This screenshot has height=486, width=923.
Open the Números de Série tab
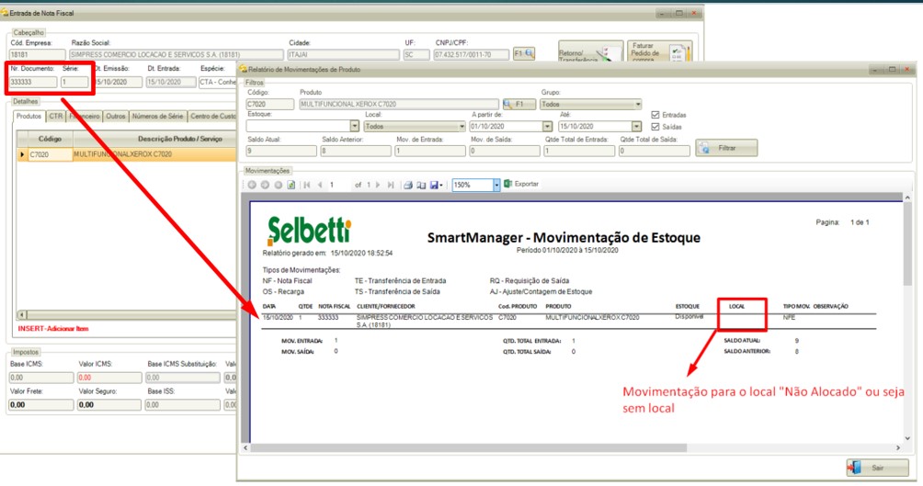(157, 117)
